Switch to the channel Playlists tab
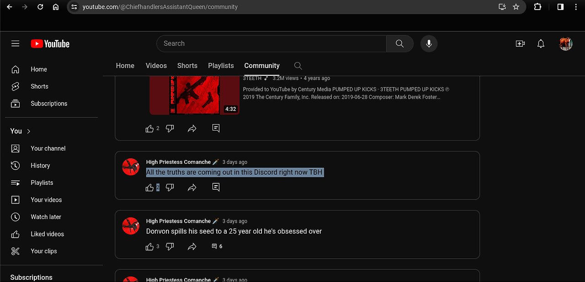The width and height of the screenshot is (585, 282). tap(221, 66)
